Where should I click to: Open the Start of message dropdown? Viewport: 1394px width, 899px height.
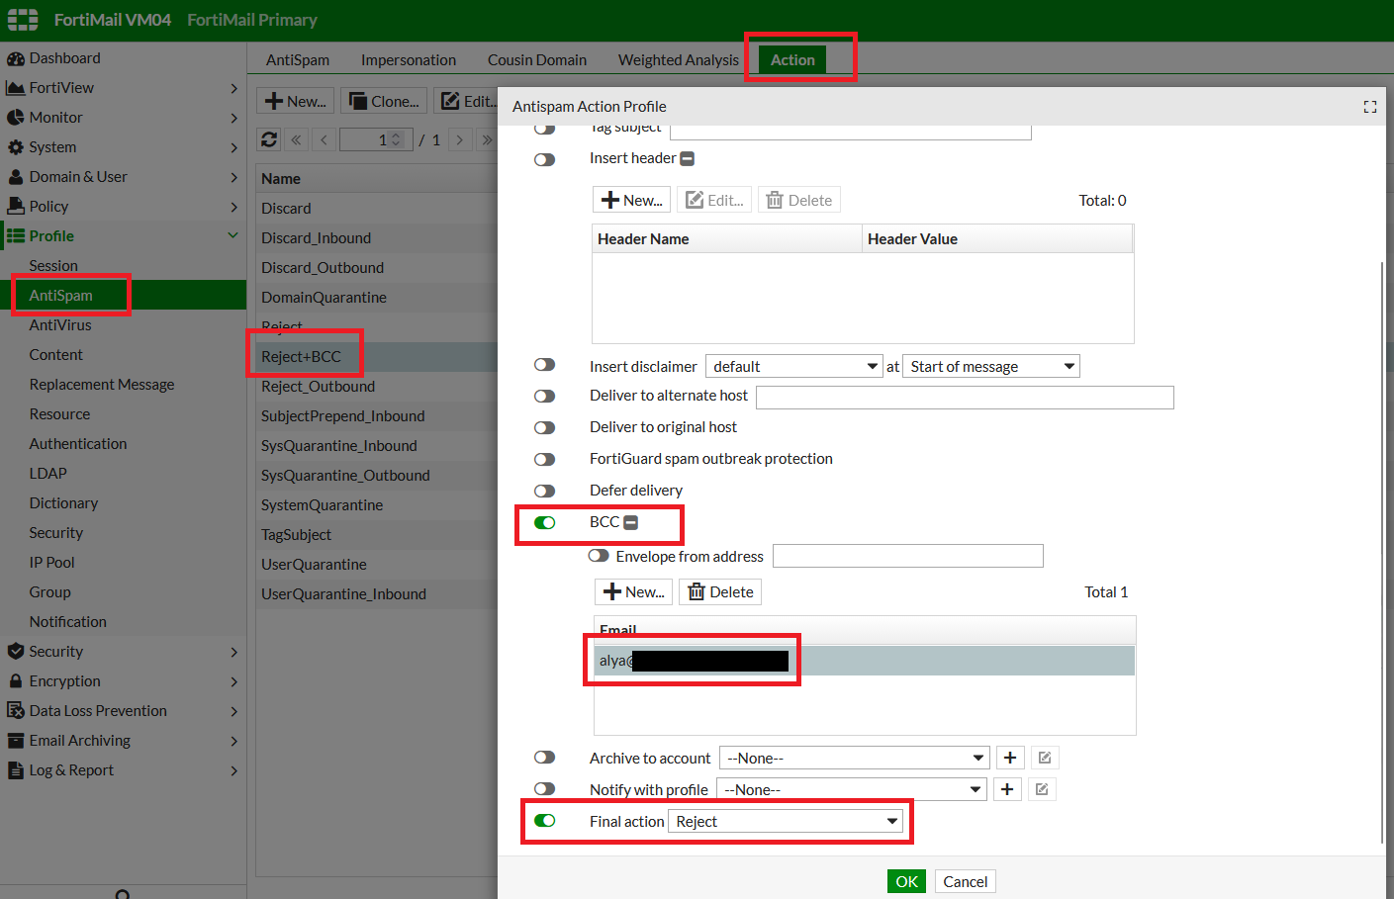pyautogui.click(x=991, y=366)
